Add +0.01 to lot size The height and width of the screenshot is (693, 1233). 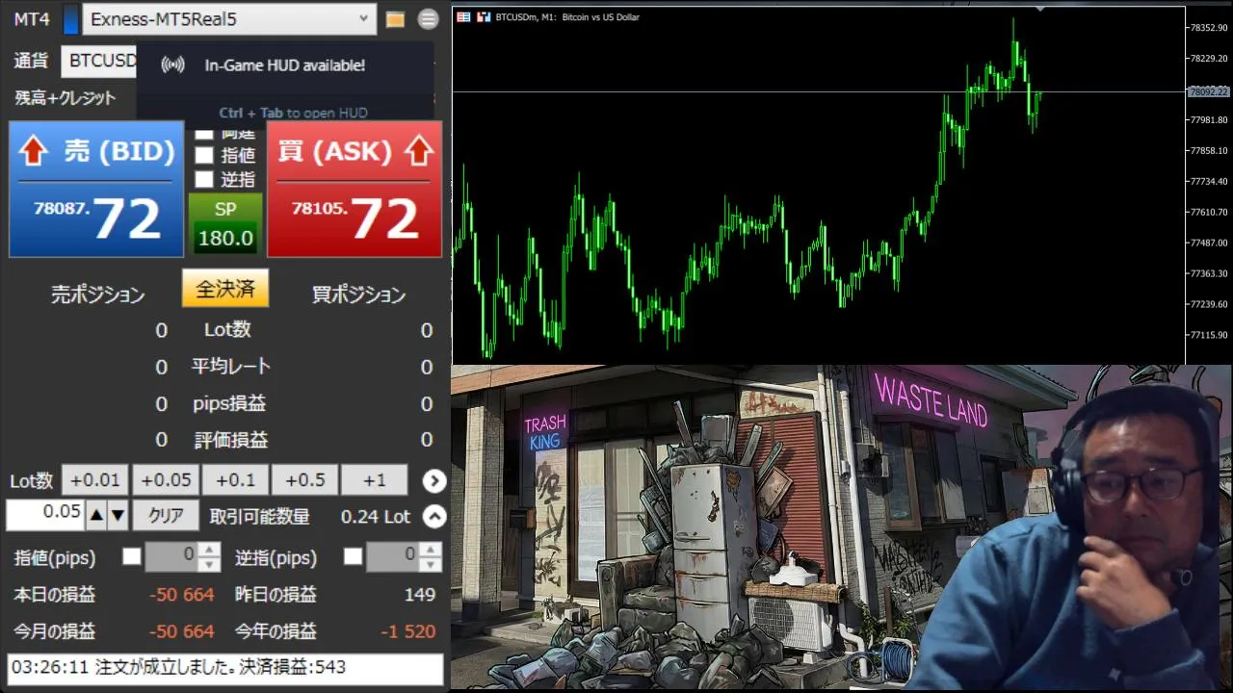click(x=95, y=480)
